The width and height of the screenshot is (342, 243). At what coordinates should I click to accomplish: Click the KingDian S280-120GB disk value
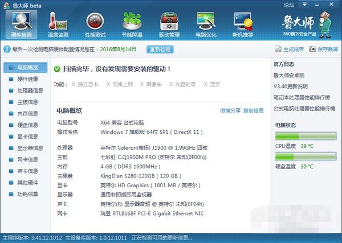point(141,176)
